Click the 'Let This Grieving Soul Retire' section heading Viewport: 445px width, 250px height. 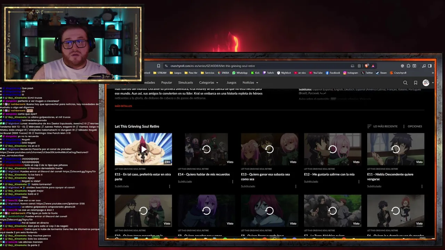tap(137, 126)
